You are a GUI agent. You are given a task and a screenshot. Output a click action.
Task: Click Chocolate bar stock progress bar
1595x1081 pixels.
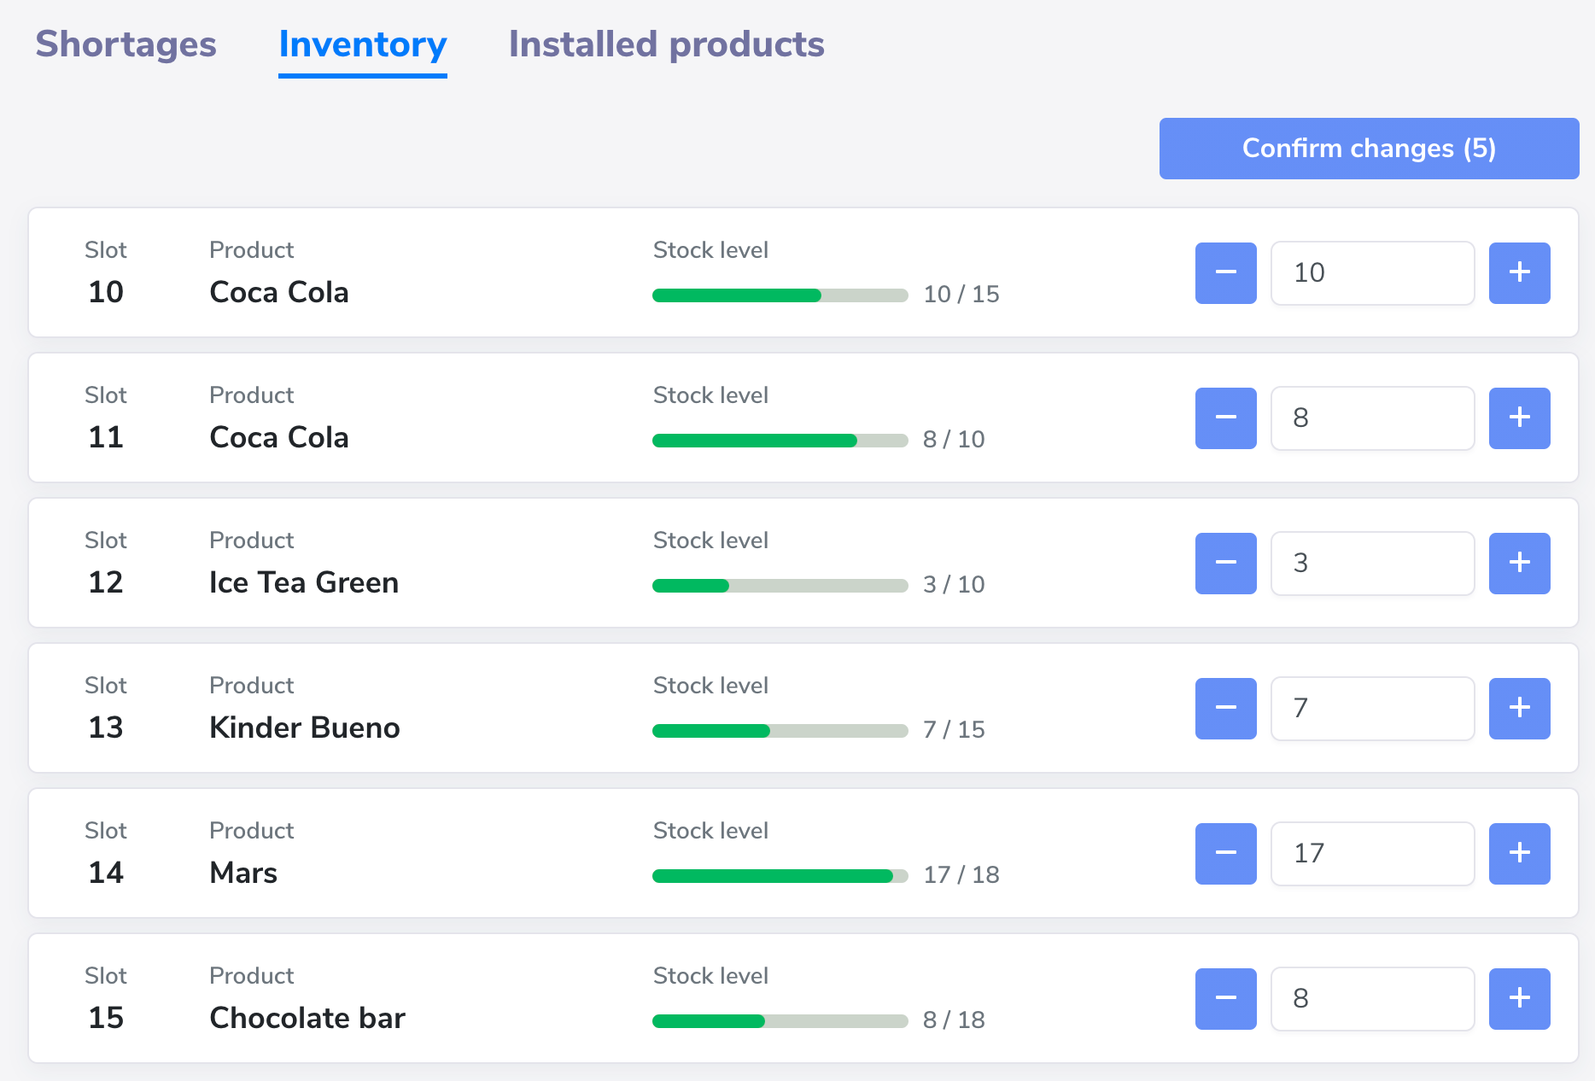tap(780, 1021)
